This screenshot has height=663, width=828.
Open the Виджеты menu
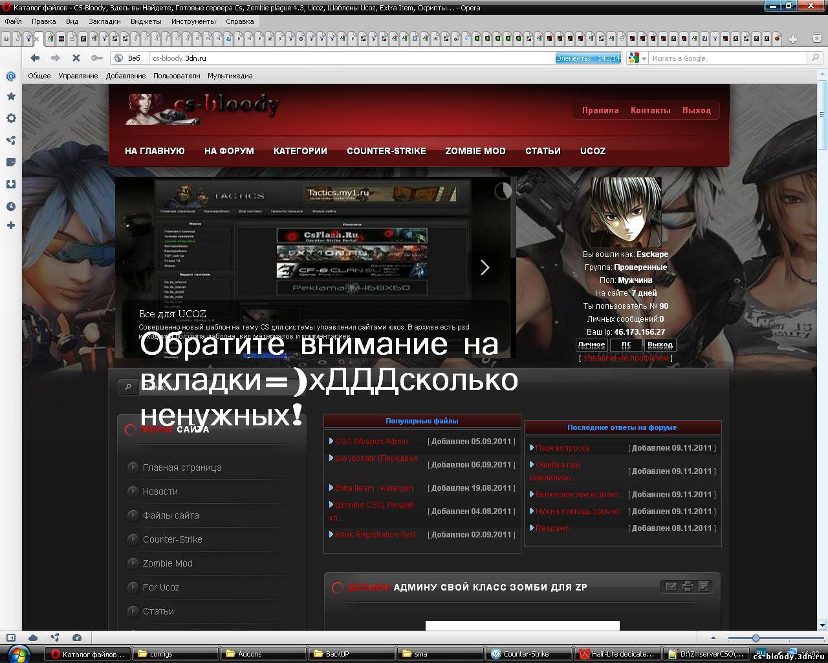[146, 21]
